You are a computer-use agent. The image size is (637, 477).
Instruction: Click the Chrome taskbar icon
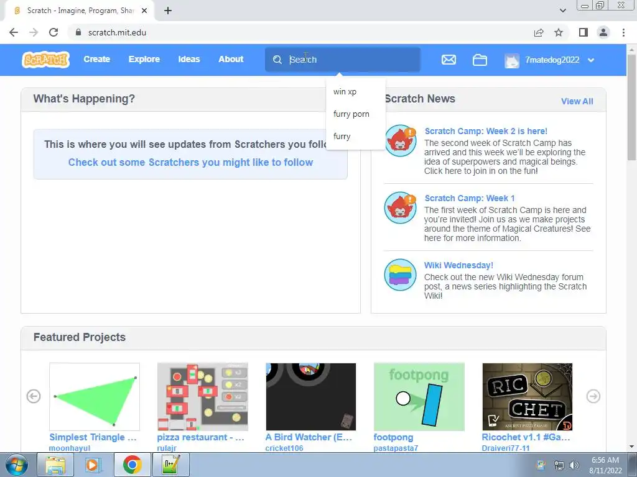132,465
